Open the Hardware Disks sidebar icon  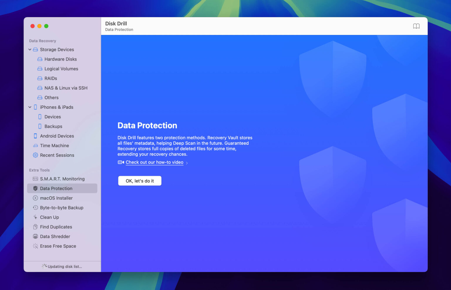point(40,59)
